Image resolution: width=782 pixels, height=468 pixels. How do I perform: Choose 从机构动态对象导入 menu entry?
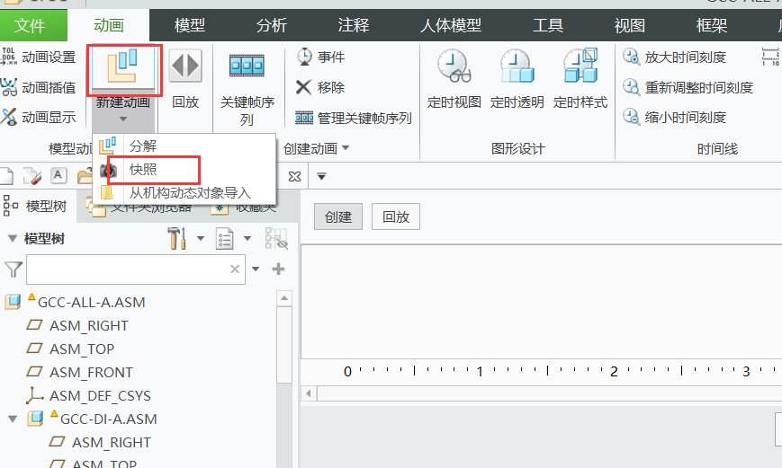click(184, 192)
